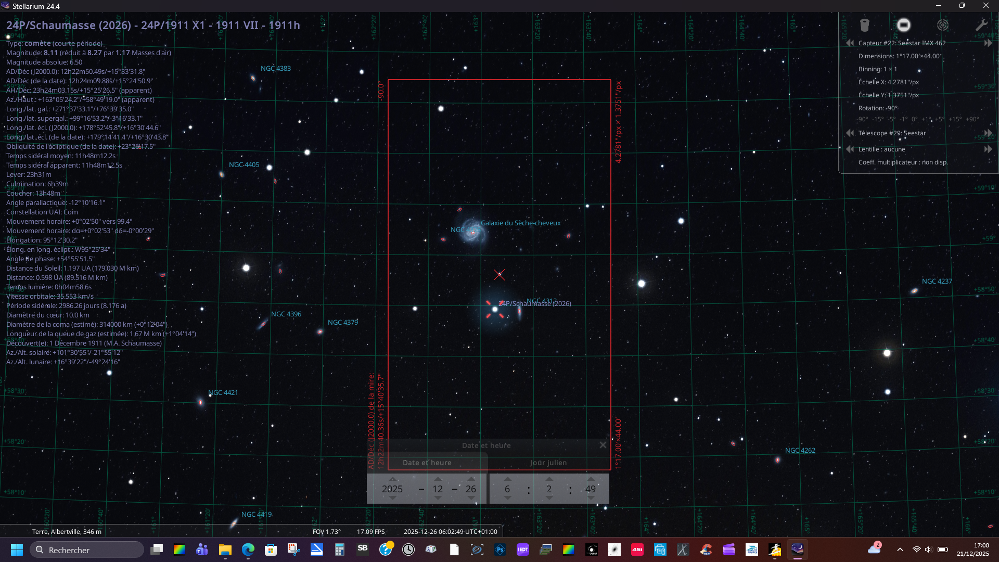Rotate sensor frame by +15°
The image size is (999, 562).
pos(955,119)
